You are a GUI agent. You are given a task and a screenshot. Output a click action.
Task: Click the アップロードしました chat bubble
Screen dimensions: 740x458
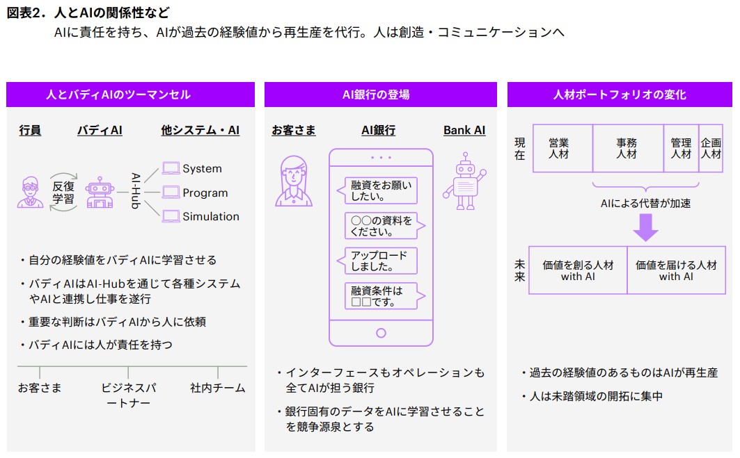point(381,261)
